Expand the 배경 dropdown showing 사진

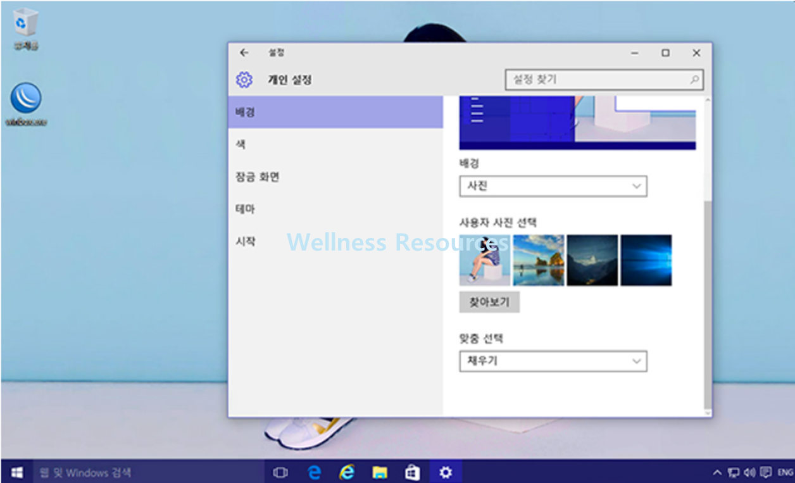(553, 187)
